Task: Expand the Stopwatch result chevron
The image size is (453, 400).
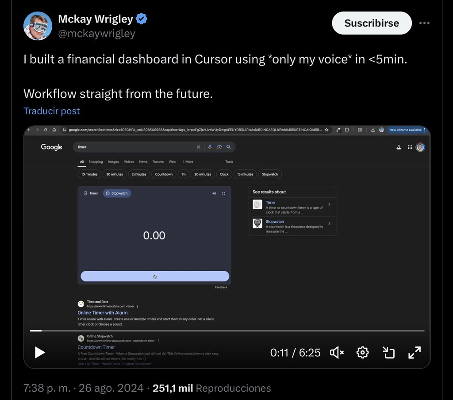Action: pyautogui.click(x=329, y=223)
